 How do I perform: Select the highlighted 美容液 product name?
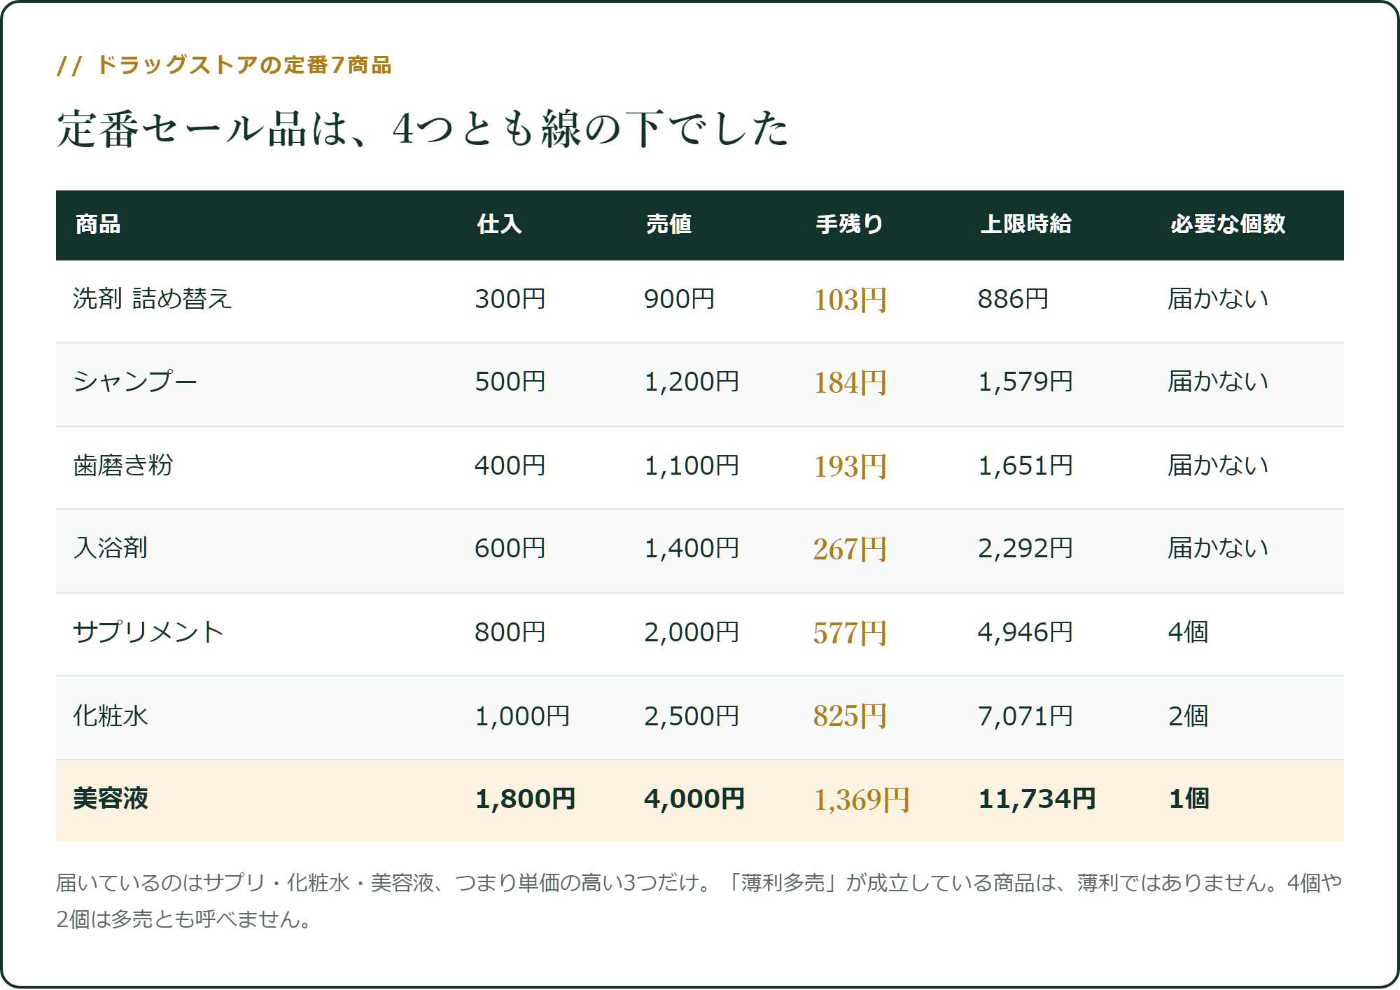point(111,799)
